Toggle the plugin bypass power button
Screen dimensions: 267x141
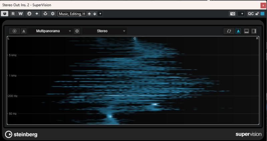coord(5,14)
